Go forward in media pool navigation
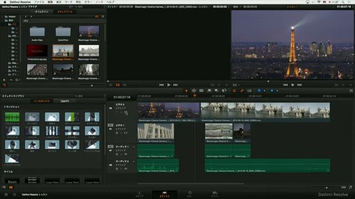355x199 pixels. pos(31,17)
